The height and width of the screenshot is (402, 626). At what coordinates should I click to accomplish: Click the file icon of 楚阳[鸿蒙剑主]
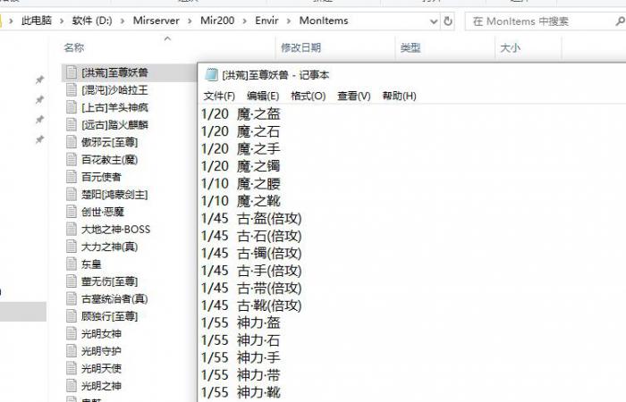point(72,194)
